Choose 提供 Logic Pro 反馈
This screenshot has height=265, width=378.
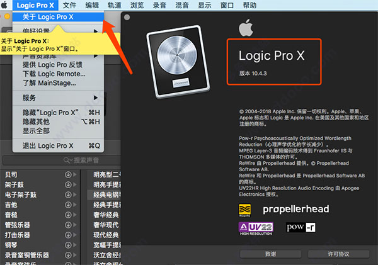(58, 65)
